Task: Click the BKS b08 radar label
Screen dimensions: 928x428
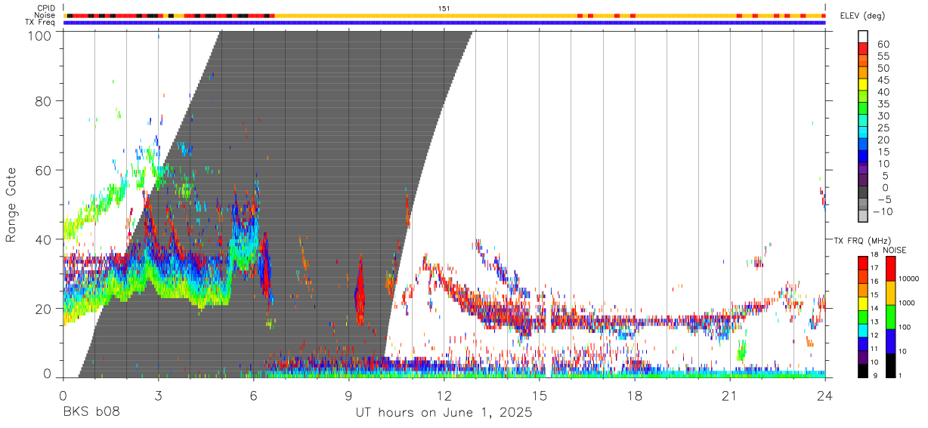Action: tap(91, 413)
